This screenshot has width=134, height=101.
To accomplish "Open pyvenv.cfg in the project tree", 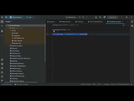I will click(16, 43).
